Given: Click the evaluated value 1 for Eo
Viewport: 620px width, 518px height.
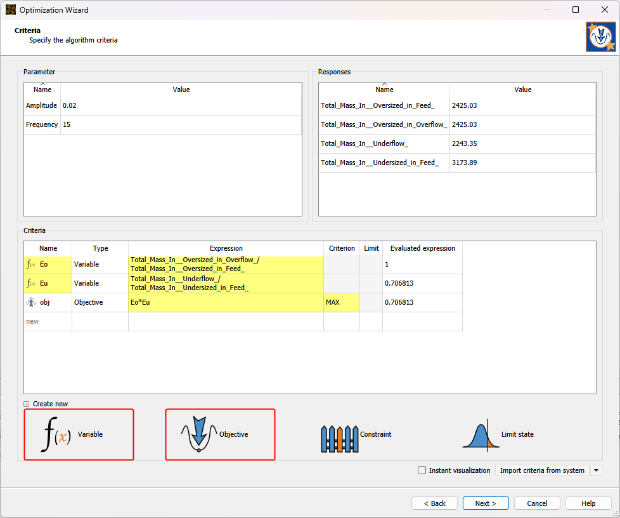Looking at the screenshot, I should (422, 264).
